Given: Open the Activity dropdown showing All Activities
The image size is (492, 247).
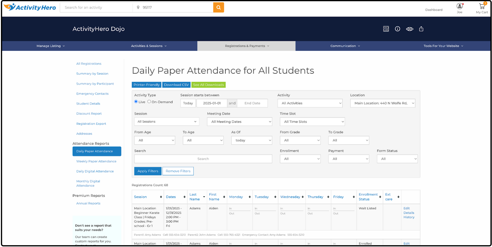Looking at the screenshot, I should click(310, 103).
